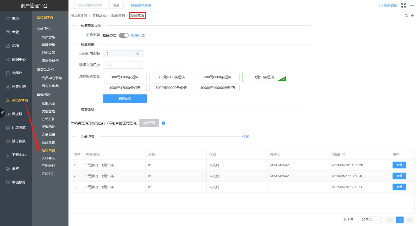Click the blue question mark help icon
Screen dimensions: 417x226
click(x=163, y=123)
